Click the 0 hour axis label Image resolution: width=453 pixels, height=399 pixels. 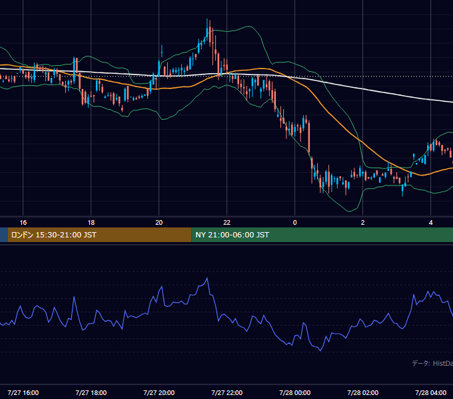click(x=294, y=223)
